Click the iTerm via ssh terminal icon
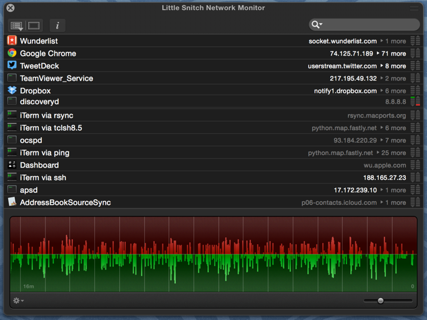This screenshot has height=320, width=427. click(x=12, y=177)
